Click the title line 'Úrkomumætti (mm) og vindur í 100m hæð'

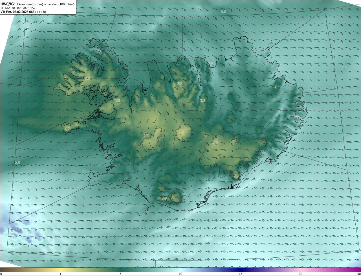click(45, 4)
